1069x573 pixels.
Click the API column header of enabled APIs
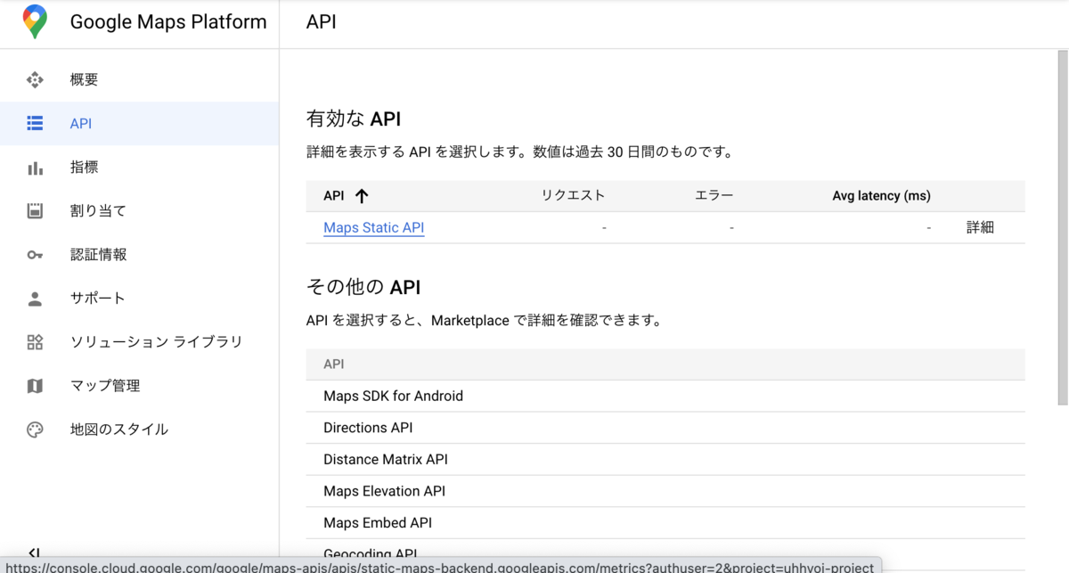point(334,196)
